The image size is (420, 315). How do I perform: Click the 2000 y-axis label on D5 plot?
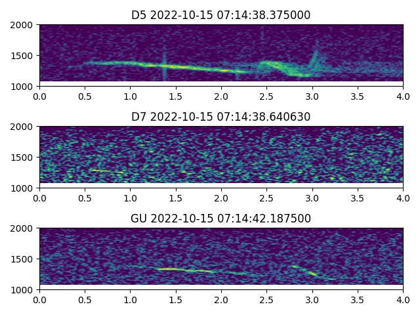click(24, 25)
